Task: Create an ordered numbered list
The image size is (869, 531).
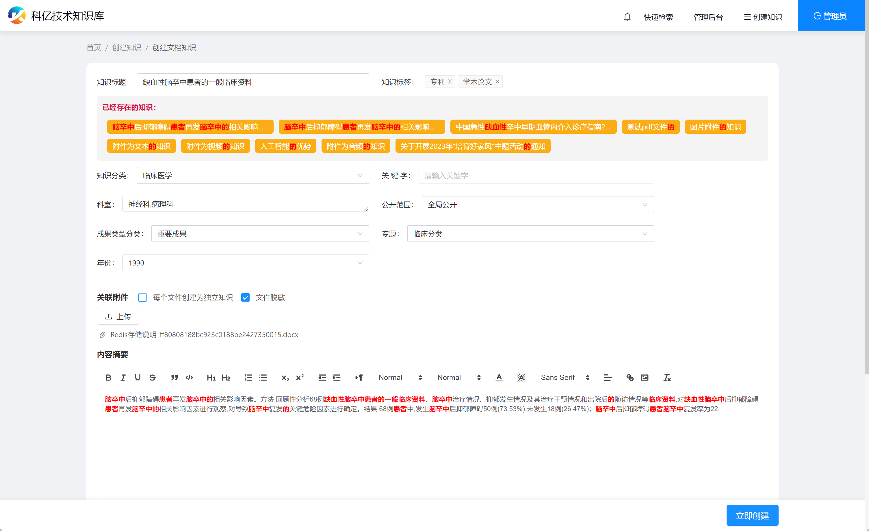Action: pos(248,378)
